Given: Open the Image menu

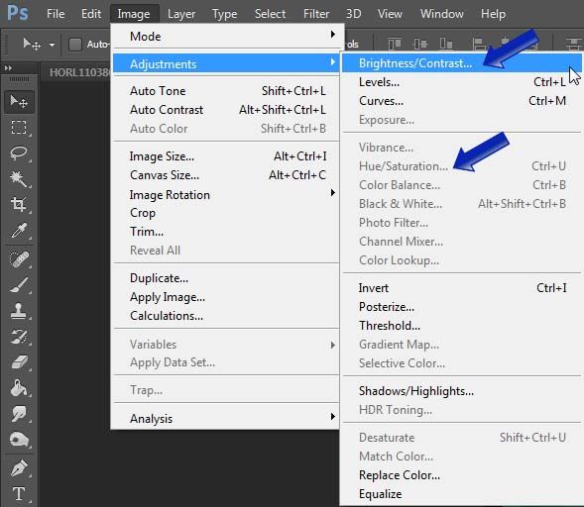Looking at the screenshot, I should [134, 14].
